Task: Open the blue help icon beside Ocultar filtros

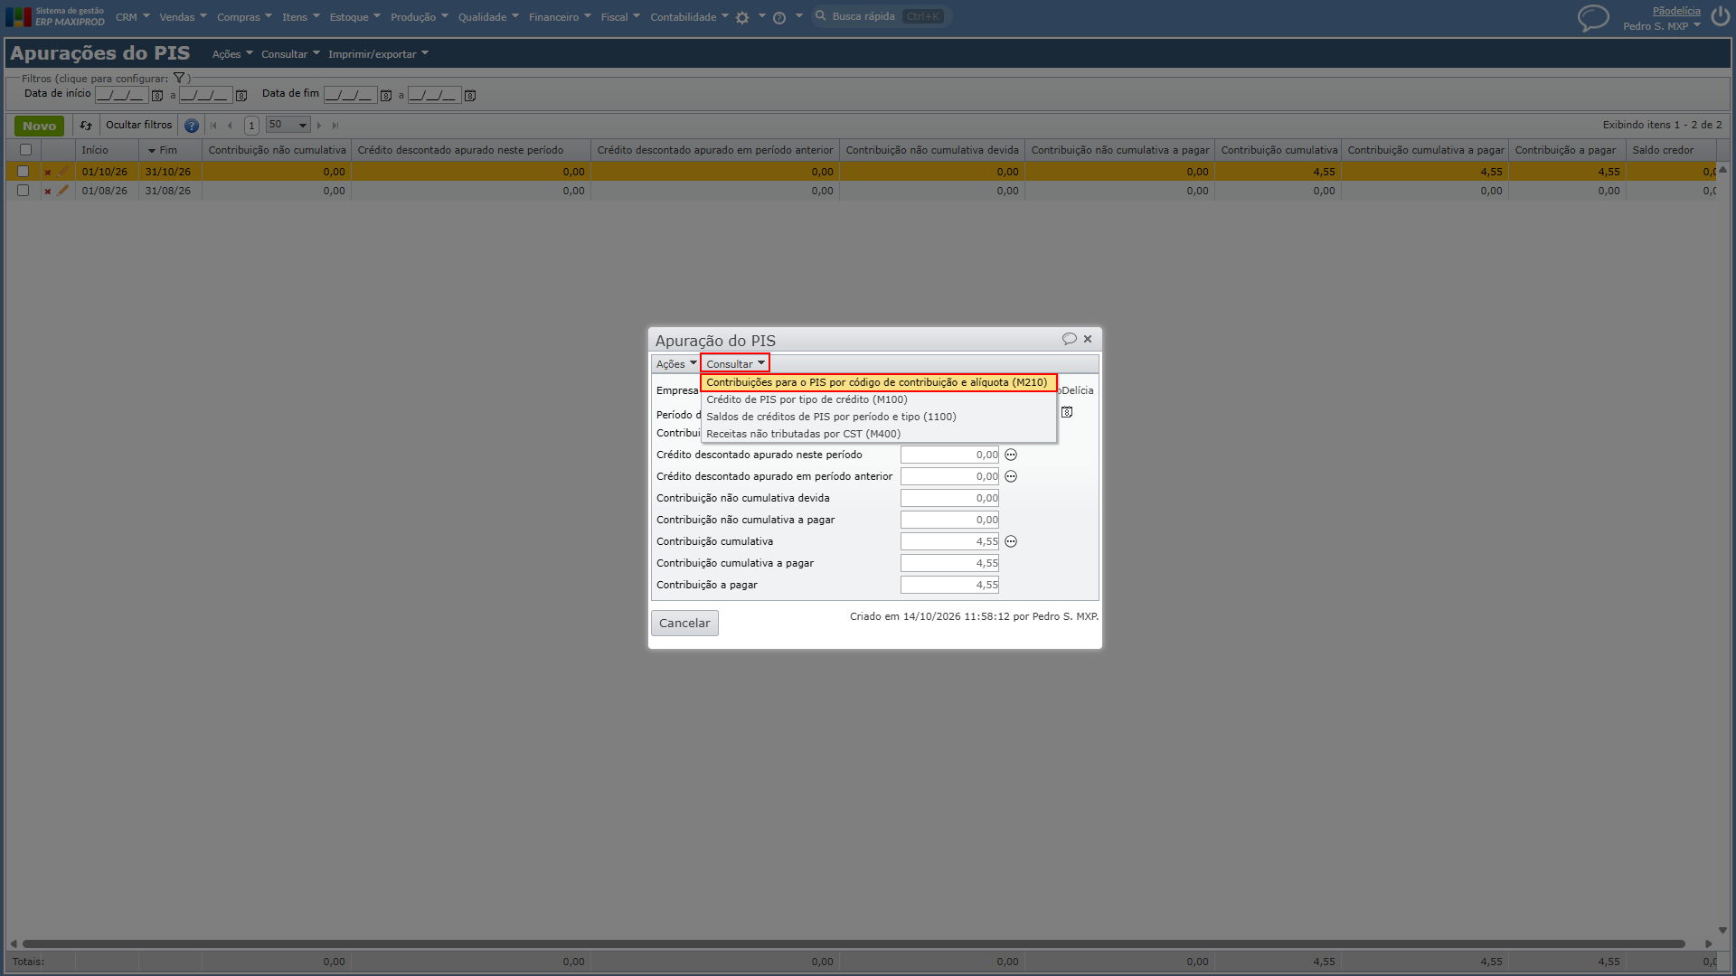Action: [x=192, y=126]
